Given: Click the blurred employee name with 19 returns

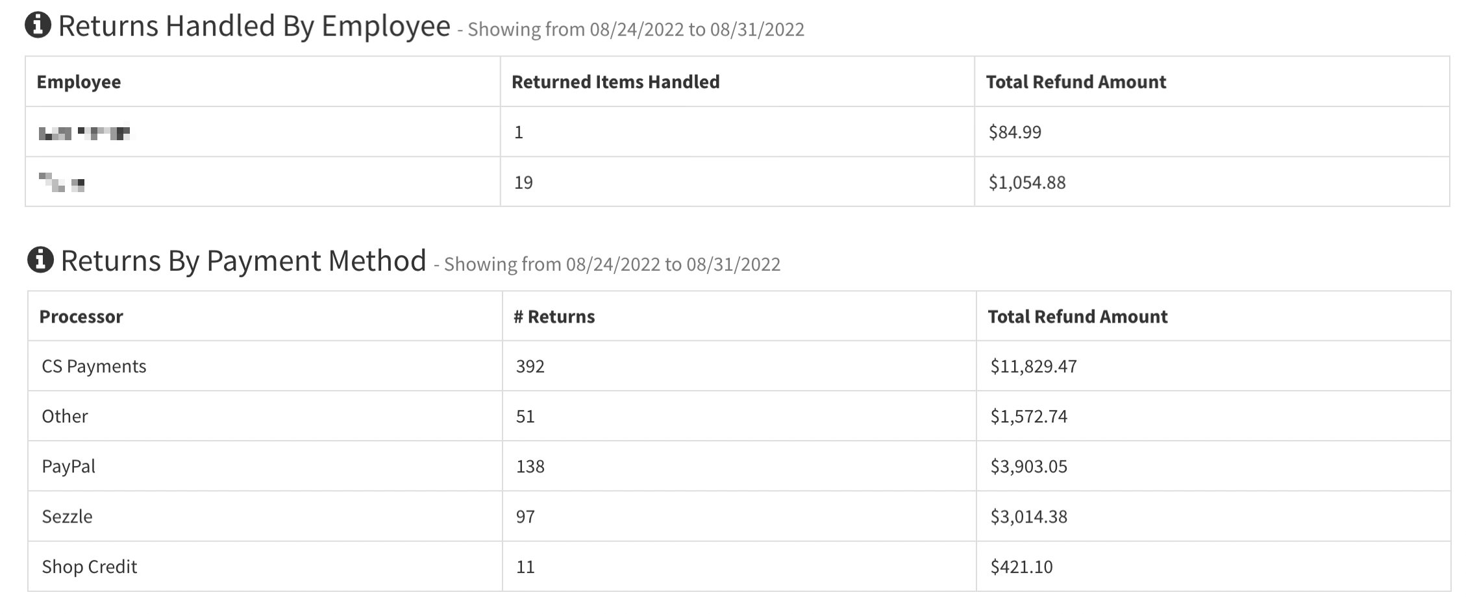Looking at the screenshot, I should click(62, 183).
